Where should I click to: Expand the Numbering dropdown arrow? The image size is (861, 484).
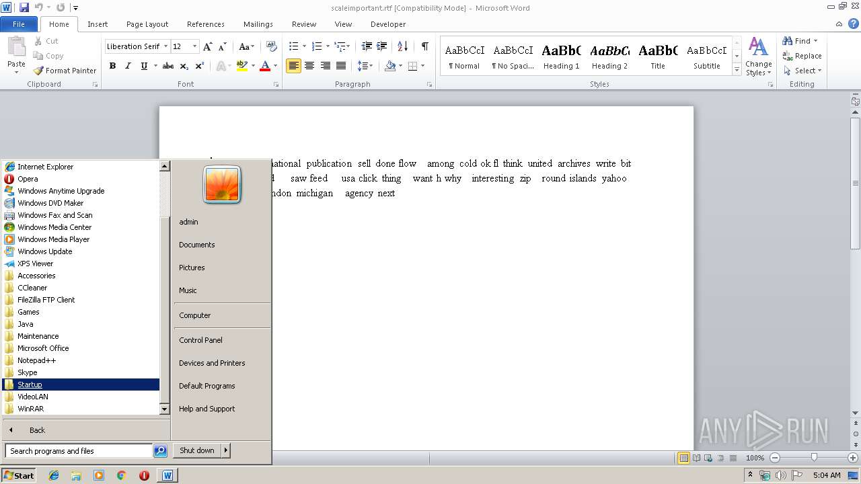click(328, 46)
